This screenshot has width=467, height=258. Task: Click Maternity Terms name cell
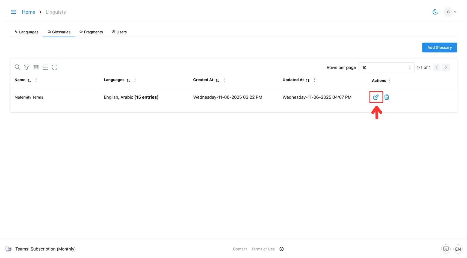[x=29, y=97]
